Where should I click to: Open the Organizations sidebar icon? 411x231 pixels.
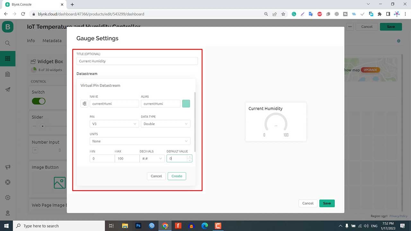point(8,74)
